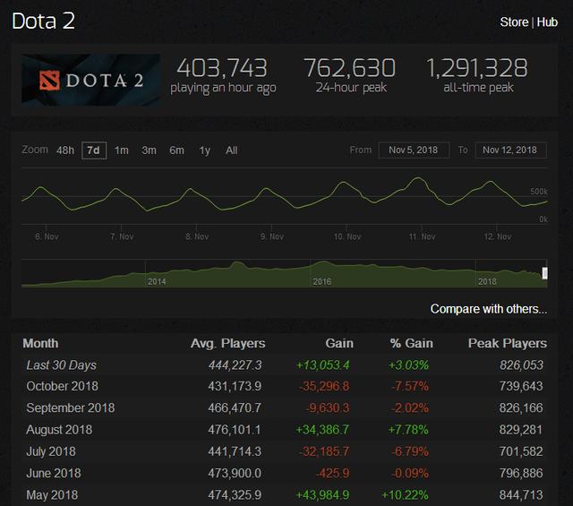Edit the From date field Nov 5, 2018
Viewport: 573px width, 506px height.
(414, 150)
